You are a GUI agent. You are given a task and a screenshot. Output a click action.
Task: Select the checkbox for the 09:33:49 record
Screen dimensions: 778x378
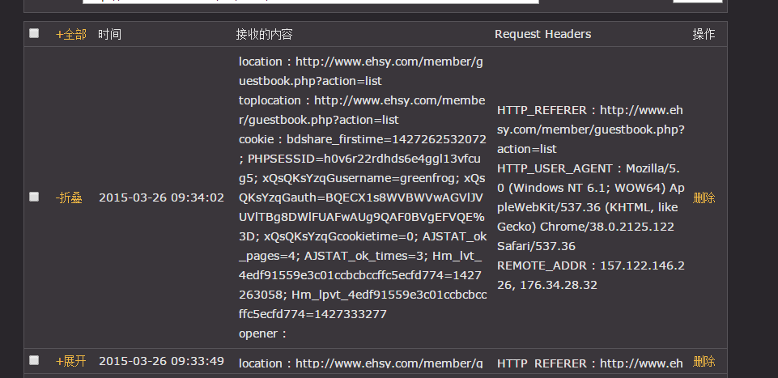(34, 360)
